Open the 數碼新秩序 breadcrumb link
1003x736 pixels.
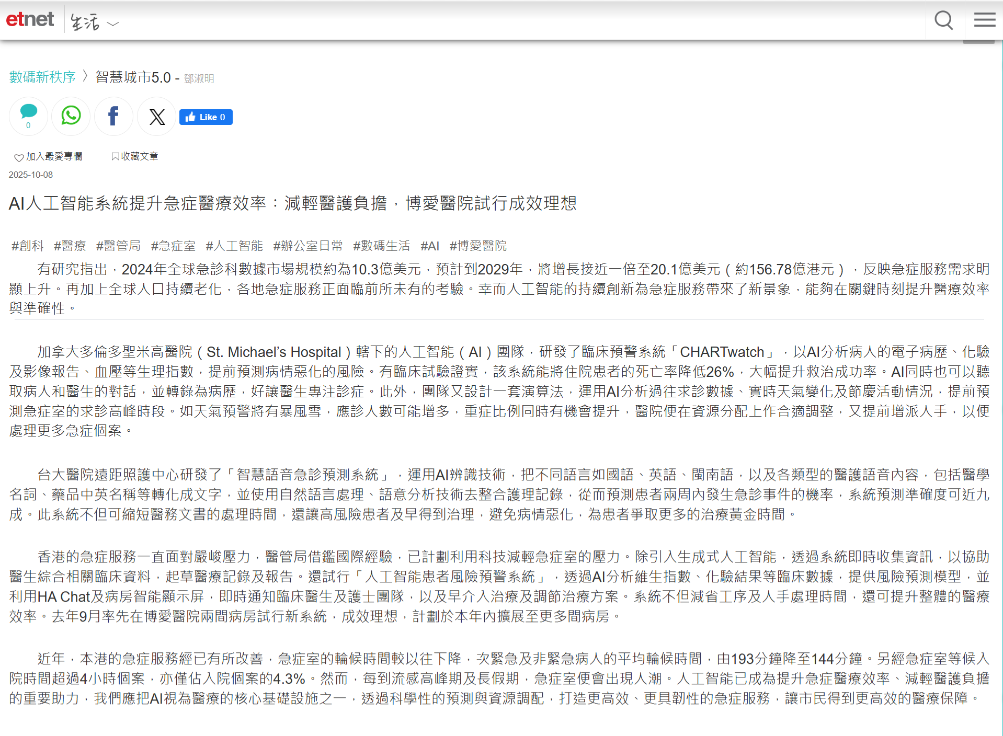(42, 77)
